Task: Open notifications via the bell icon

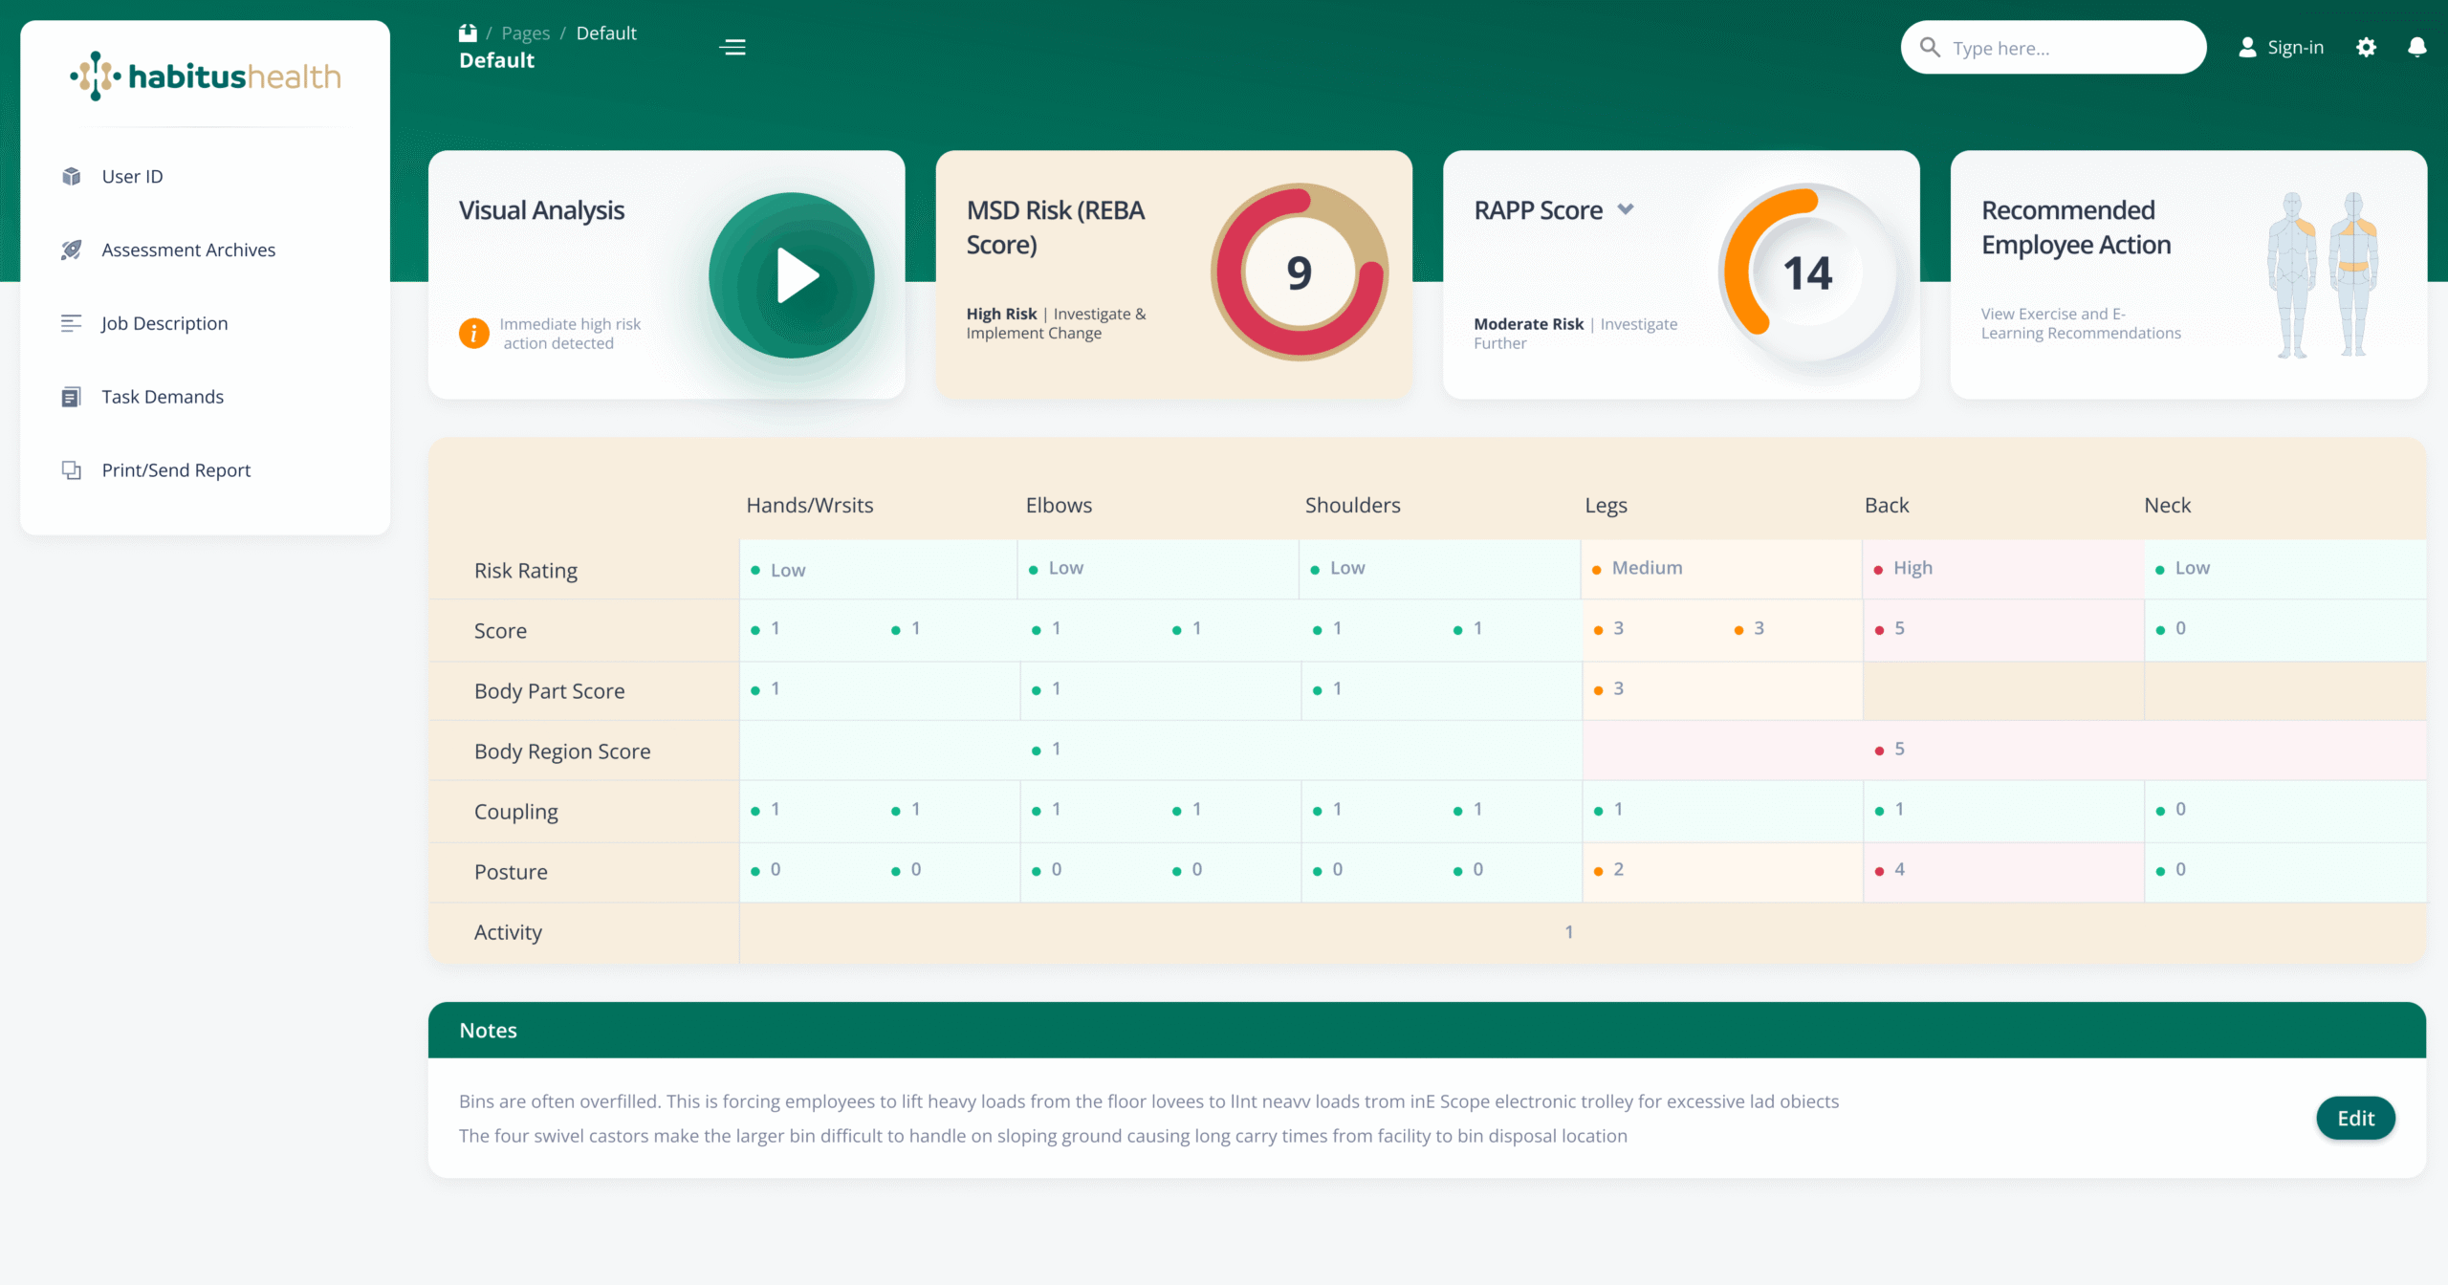Action: pyautogui.click(x=2418, y=47)
